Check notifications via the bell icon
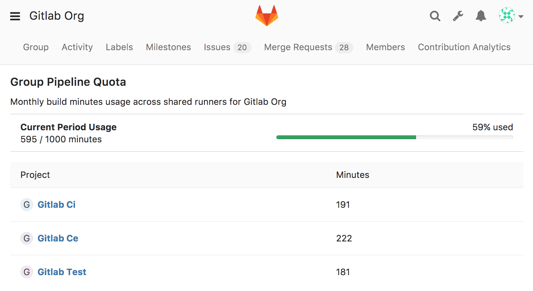 coord(480,16)
